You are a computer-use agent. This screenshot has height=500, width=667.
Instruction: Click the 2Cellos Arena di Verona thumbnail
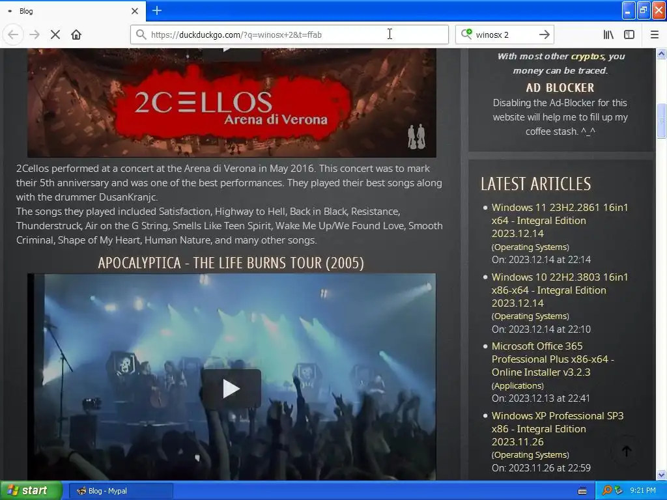pyautogui.click(x=232, y=102)
